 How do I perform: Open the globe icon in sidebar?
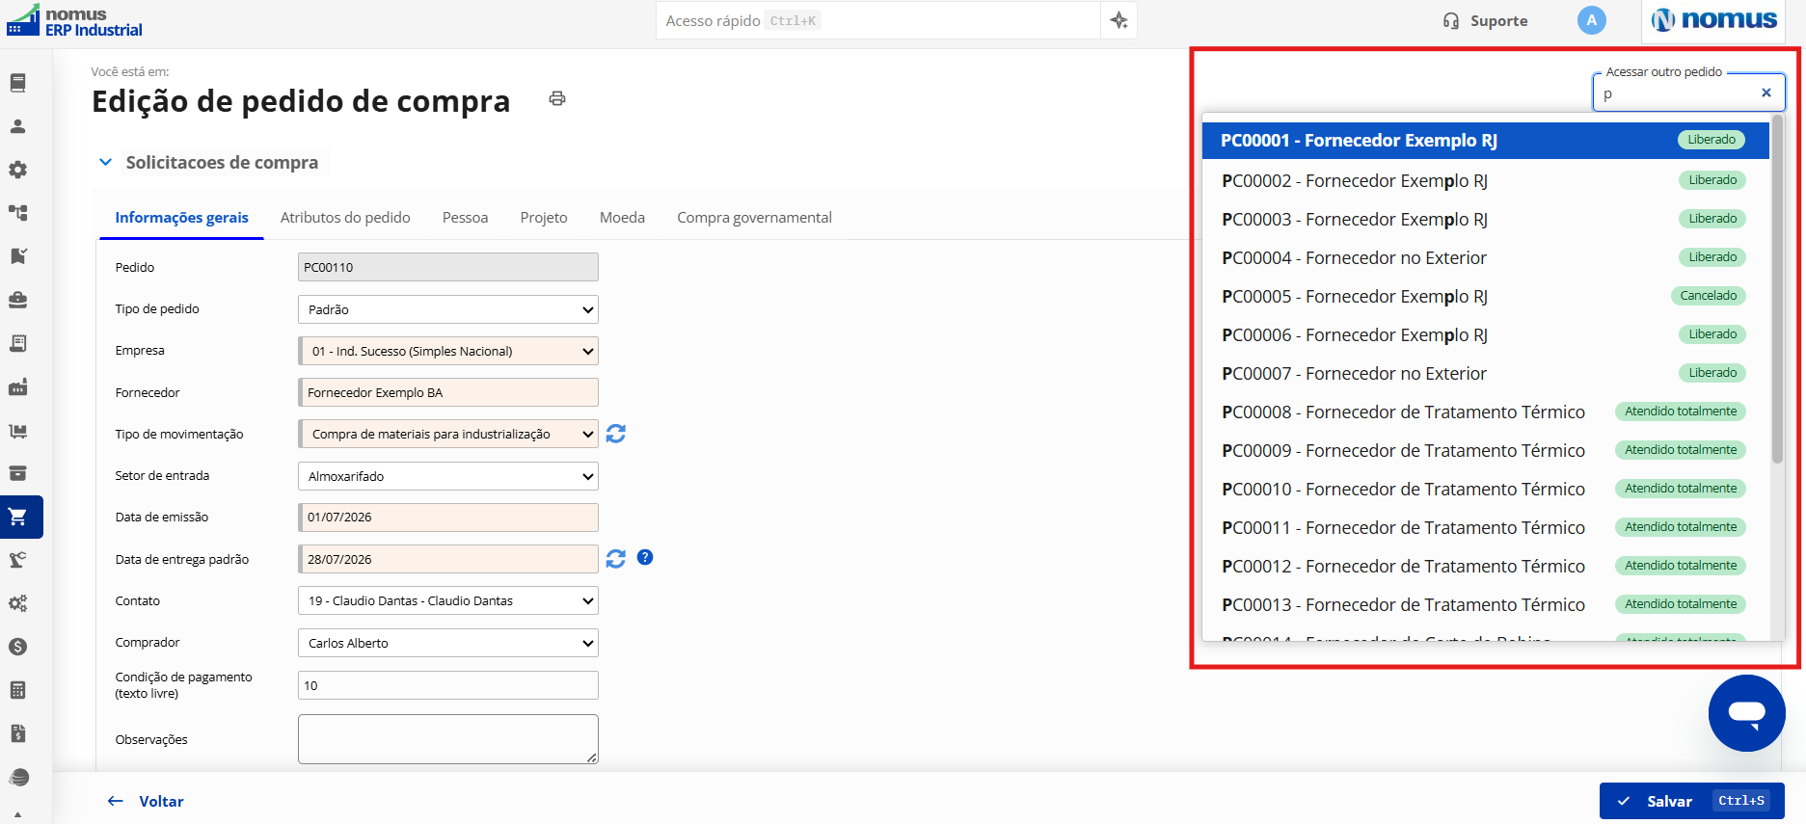pyautogui.click(x=17, y=777)
